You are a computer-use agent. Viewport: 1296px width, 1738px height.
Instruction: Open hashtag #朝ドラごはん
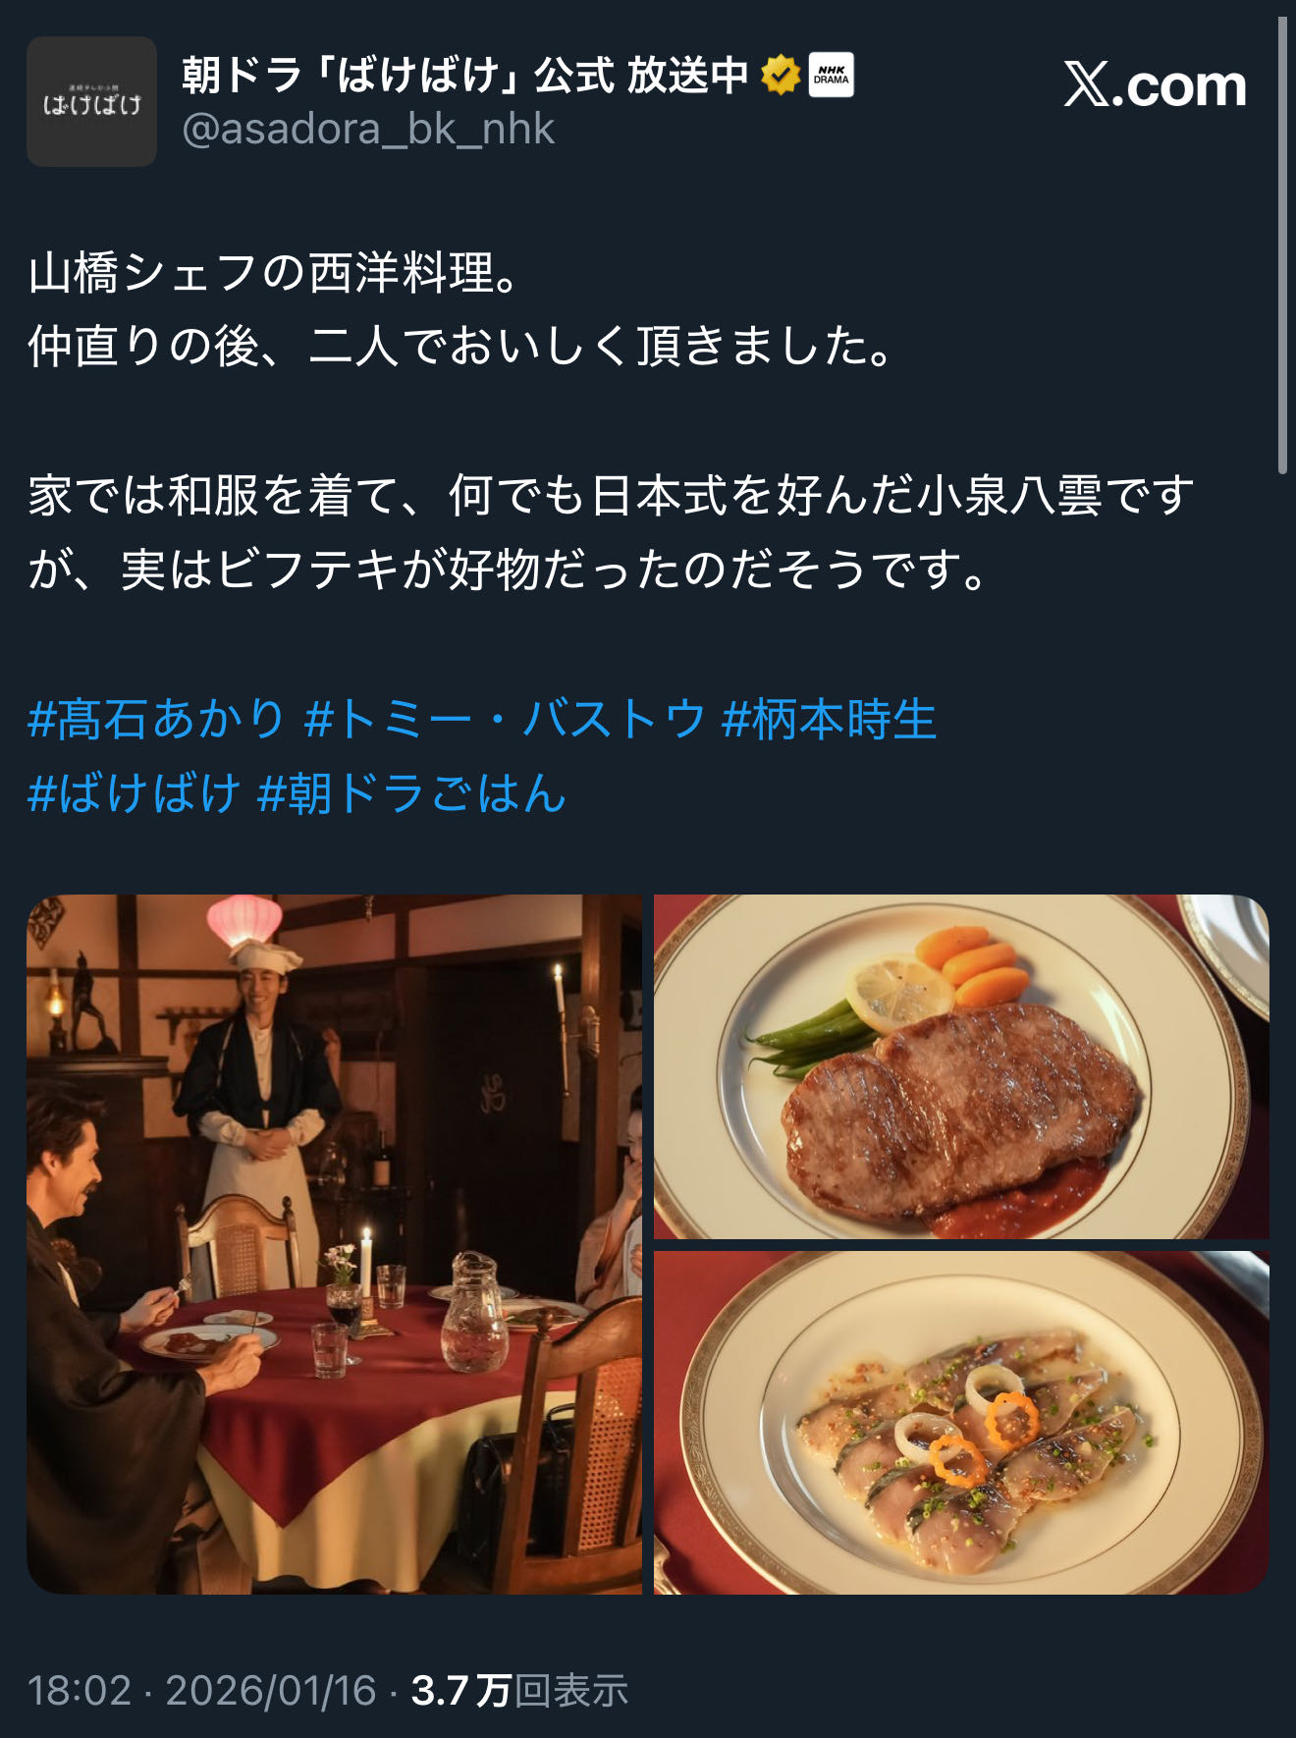412,793
